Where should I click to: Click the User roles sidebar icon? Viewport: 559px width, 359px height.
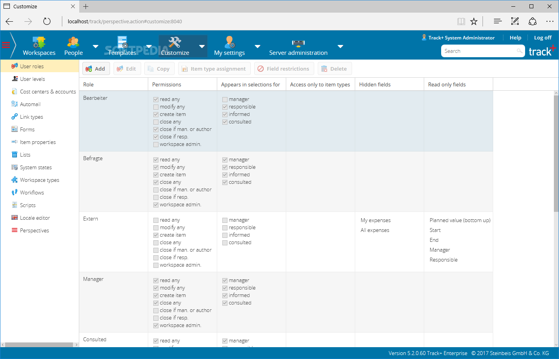15,66
